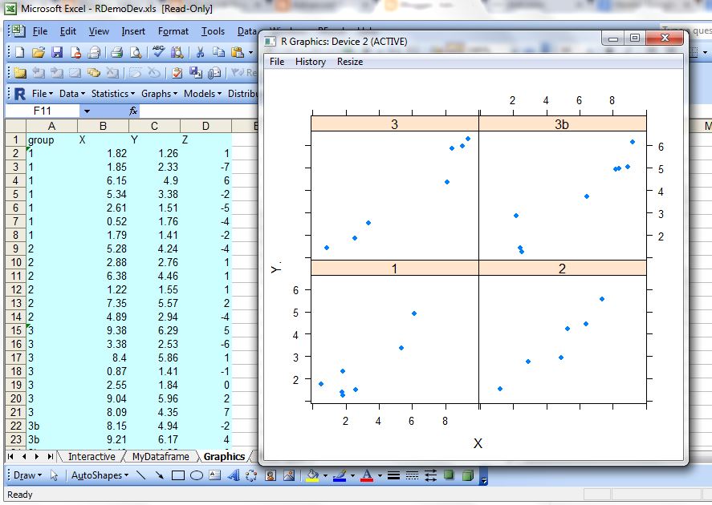The height and width of the screenshot is (505, 712).
Task: Open the RExcel File dropdown menu
Action: 43,94
